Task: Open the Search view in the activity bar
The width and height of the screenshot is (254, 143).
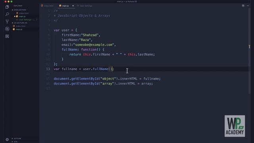Action: click(7, 14)
